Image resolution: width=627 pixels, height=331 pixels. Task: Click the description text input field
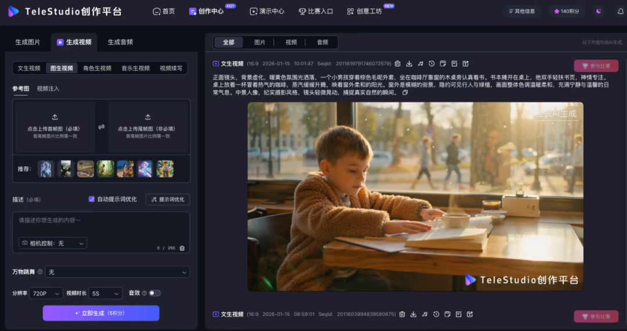coord(101,224)
